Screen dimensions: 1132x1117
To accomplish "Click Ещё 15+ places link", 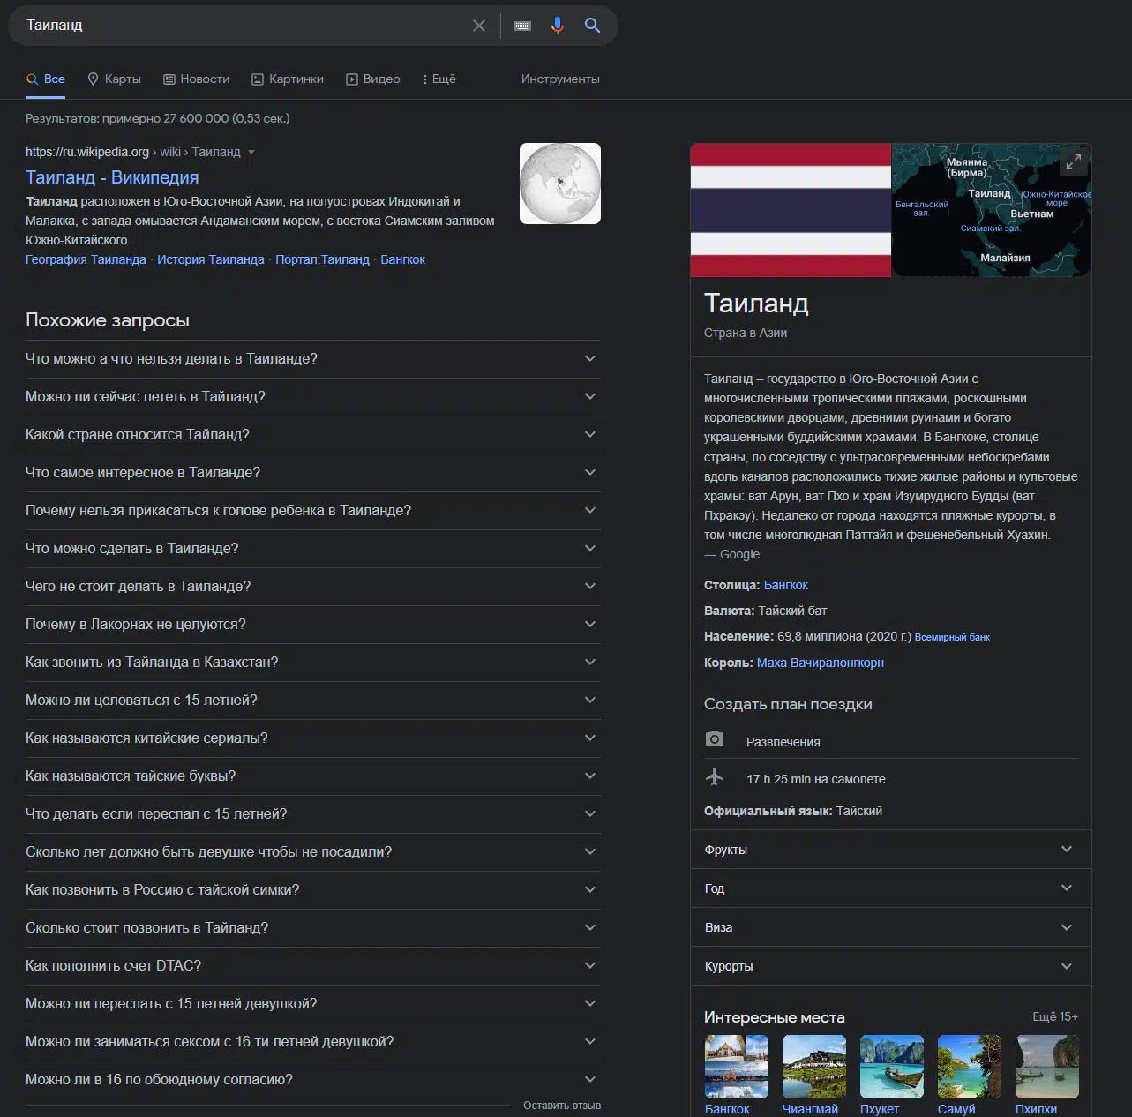I will 1055,1017.
